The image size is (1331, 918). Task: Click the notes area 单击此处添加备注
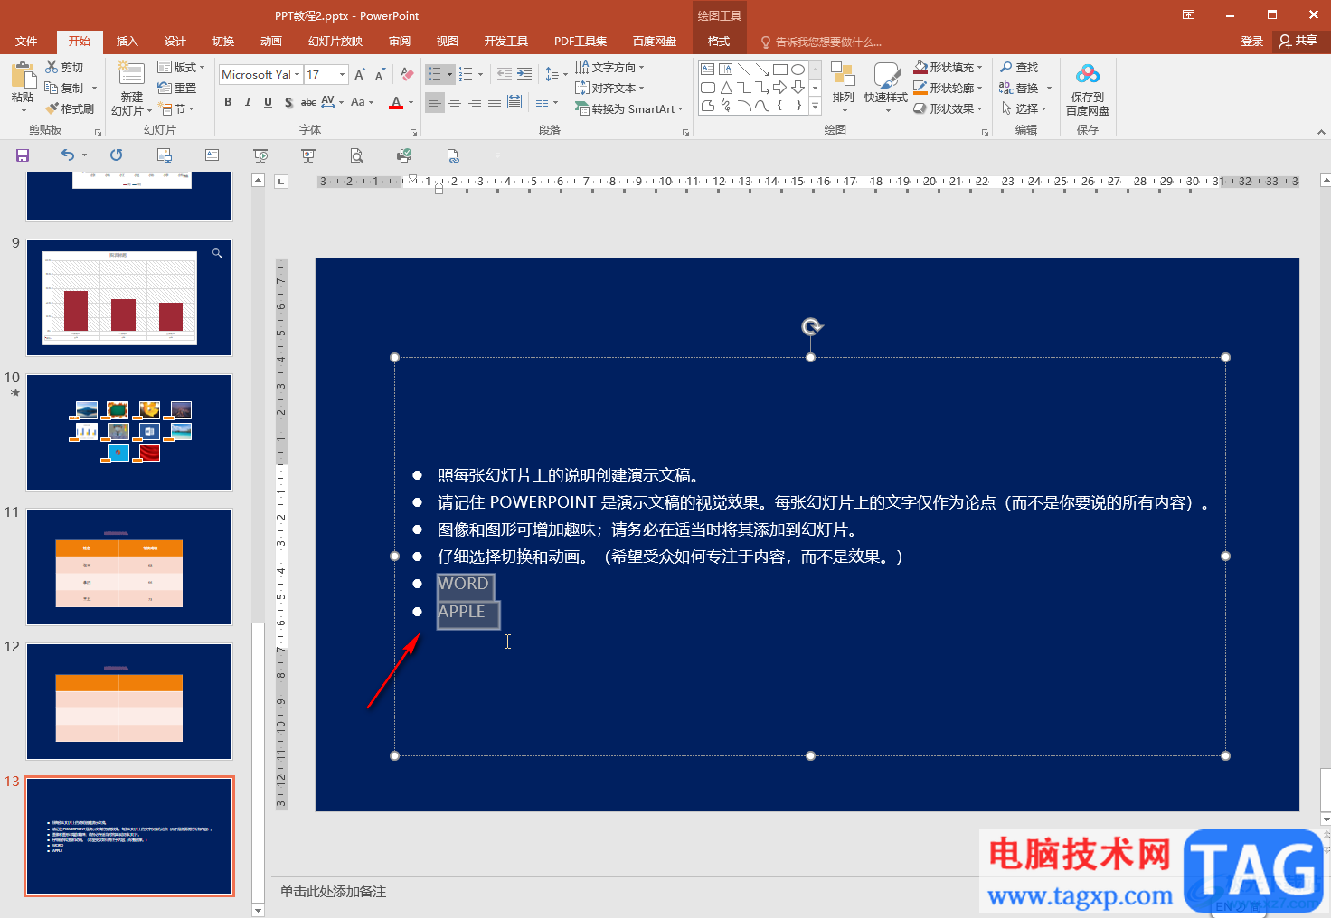click(333, 892)
